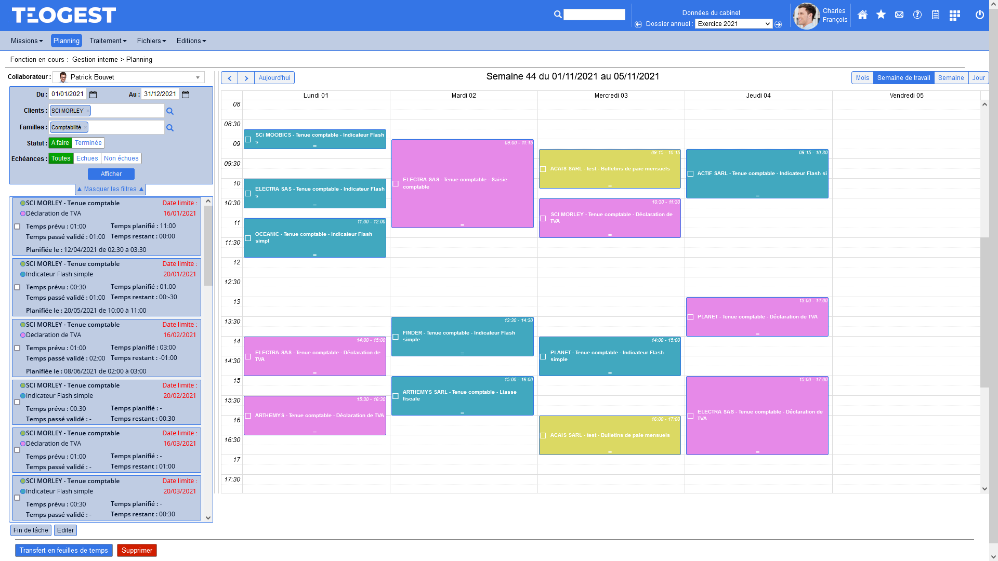Image resolution: width=998 pixels, height=561 pixels.
Task: Click the home icon in header
Action: click(862, 15)
